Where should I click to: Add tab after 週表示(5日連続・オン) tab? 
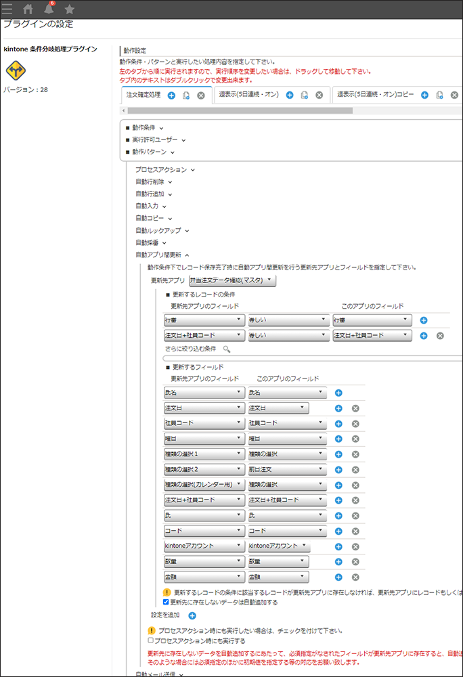(290, 95)
